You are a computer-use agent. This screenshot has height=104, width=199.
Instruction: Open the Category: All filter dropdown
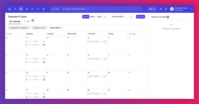(x=39, y=28)
